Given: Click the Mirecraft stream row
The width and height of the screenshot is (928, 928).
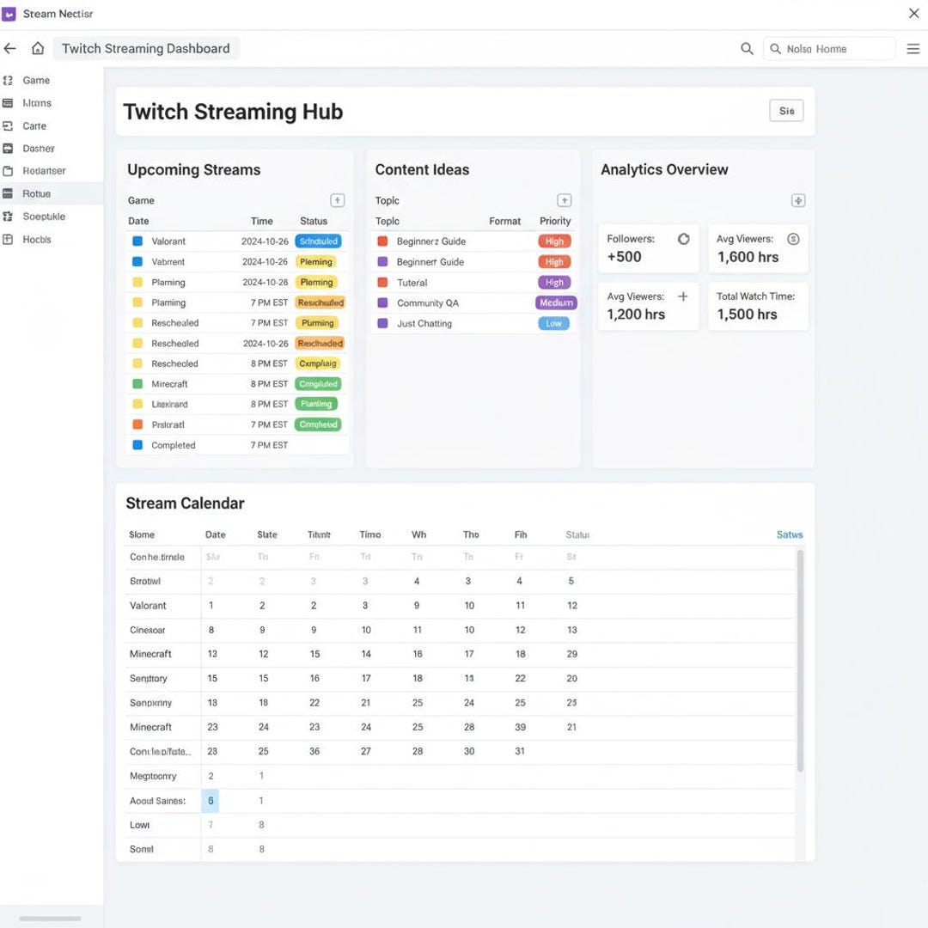Looking at the screenshot, I should pos(237,384).
